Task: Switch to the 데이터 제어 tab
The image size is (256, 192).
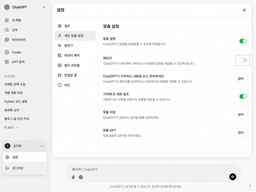Action: click(x=75, y=55)
